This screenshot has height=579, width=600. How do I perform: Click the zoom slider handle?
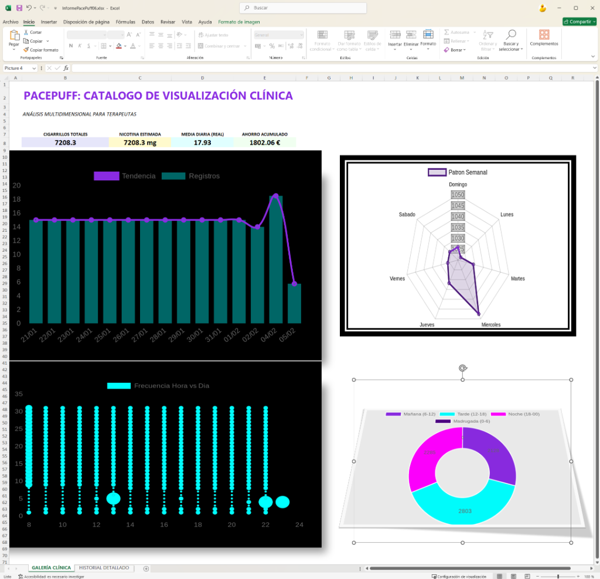(558, 576)
